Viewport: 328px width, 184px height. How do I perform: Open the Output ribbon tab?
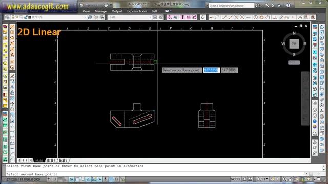[x=117, y=11]
